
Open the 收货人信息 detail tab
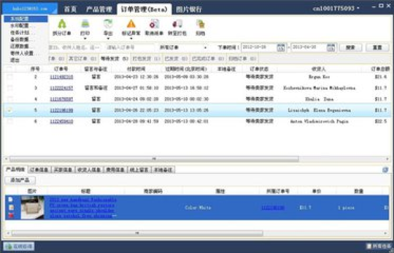(x=89, y=170)
